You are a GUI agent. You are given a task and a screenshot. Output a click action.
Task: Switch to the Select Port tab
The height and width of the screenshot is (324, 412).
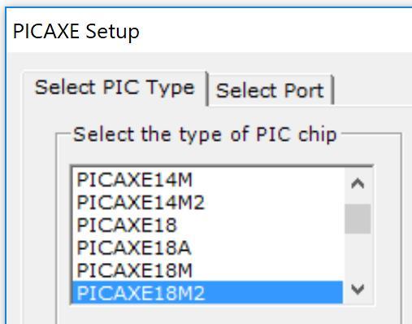(x=270, y=90)
